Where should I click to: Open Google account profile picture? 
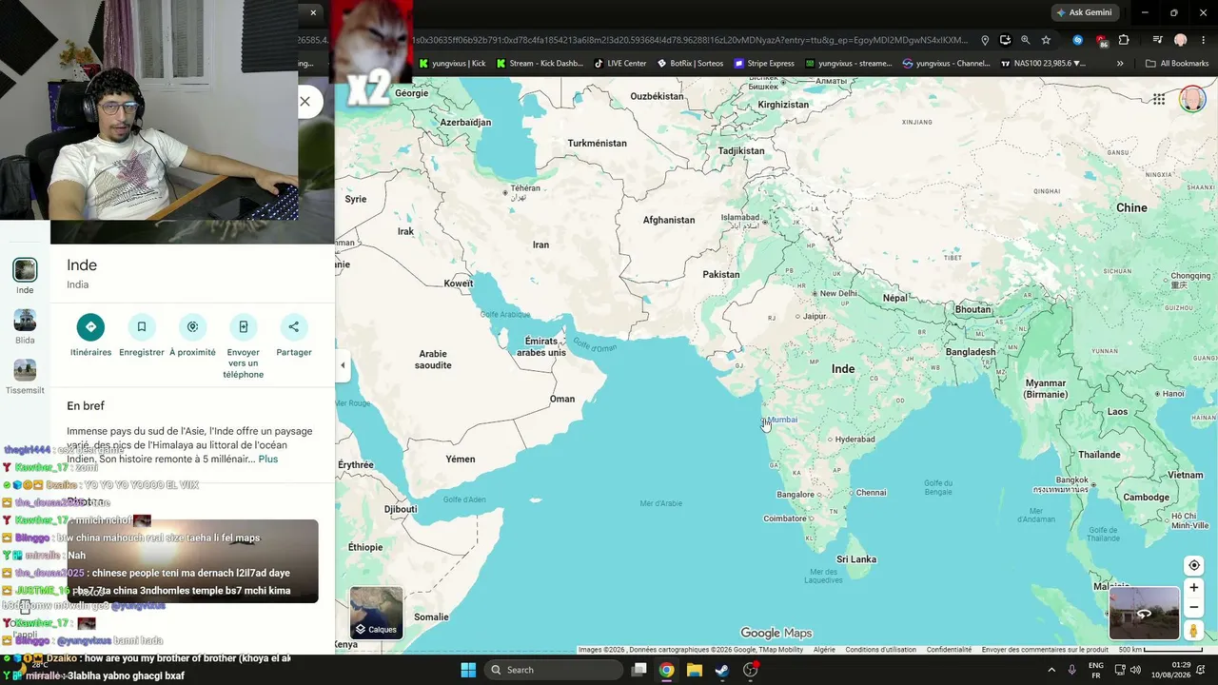click(x=1191, y=99)
